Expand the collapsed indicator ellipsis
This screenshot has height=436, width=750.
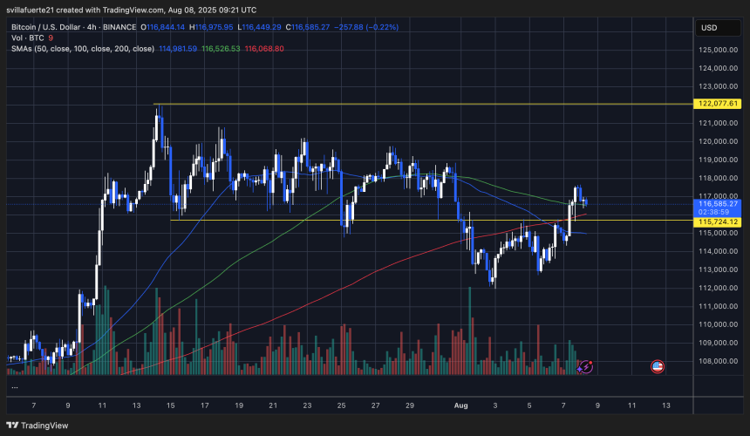(15, 386)
